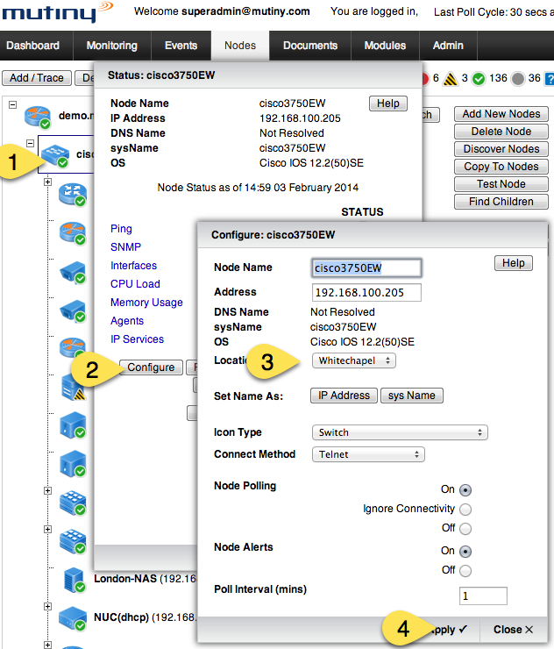Turn Node Alerts On
Screen dimensions: 554x649
465,552
